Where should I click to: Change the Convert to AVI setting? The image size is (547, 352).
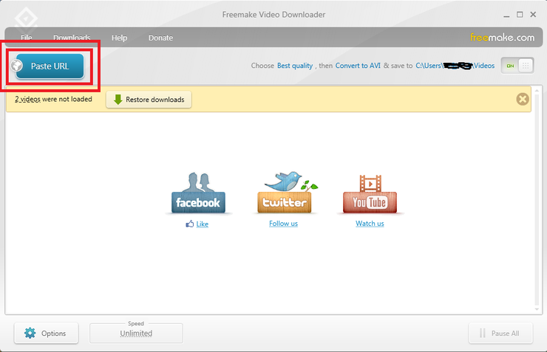358,66
